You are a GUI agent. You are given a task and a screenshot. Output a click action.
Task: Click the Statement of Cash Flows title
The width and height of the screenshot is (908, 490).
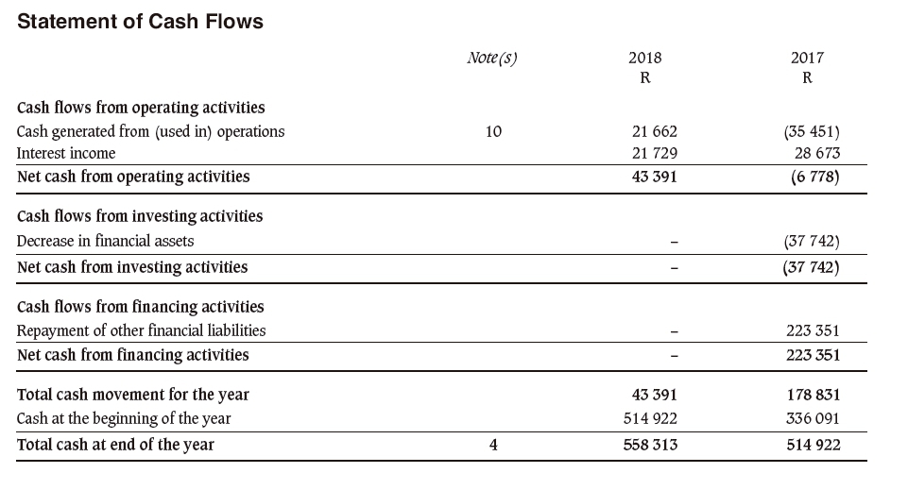140,22
